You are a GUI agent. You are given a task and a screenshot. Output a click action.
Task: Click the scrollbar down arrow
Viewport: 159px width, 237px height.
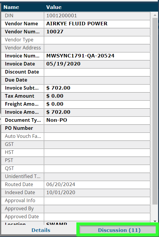pos(155,221)
